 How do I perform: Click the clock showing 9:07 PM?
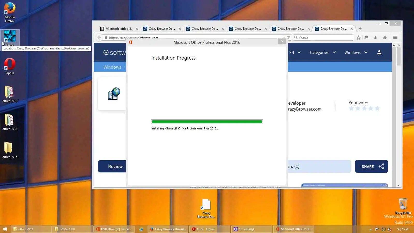(403, 229)
